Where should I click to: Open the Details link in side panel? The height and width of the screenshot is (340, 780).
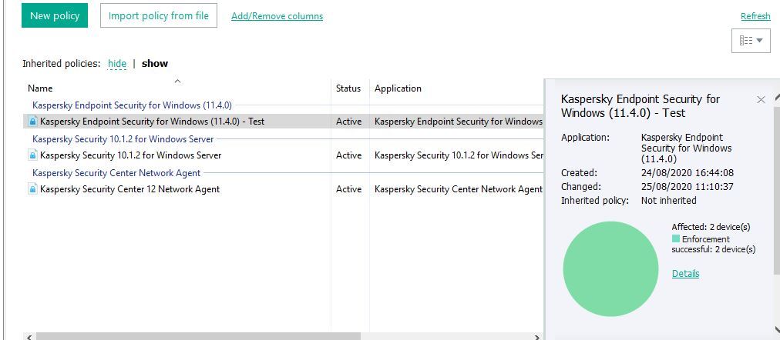click(685, 274)
